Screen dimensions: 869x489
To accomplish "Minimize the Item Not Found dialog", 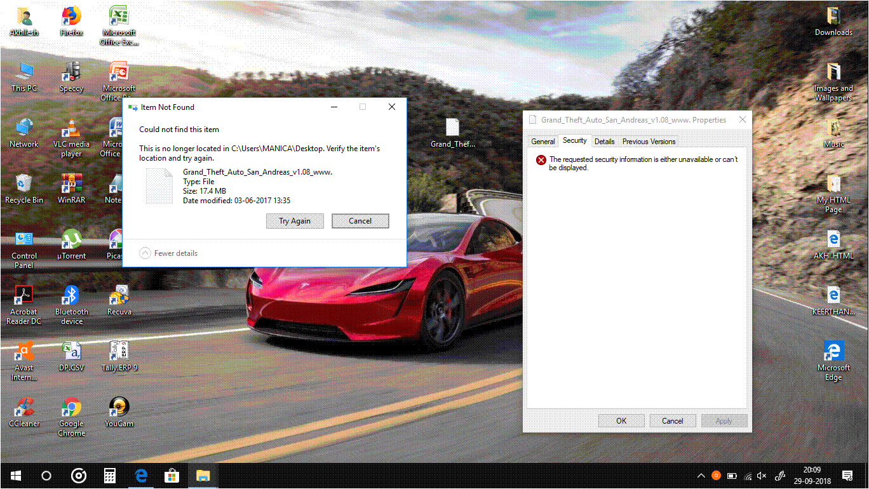I will coord(334,107).
